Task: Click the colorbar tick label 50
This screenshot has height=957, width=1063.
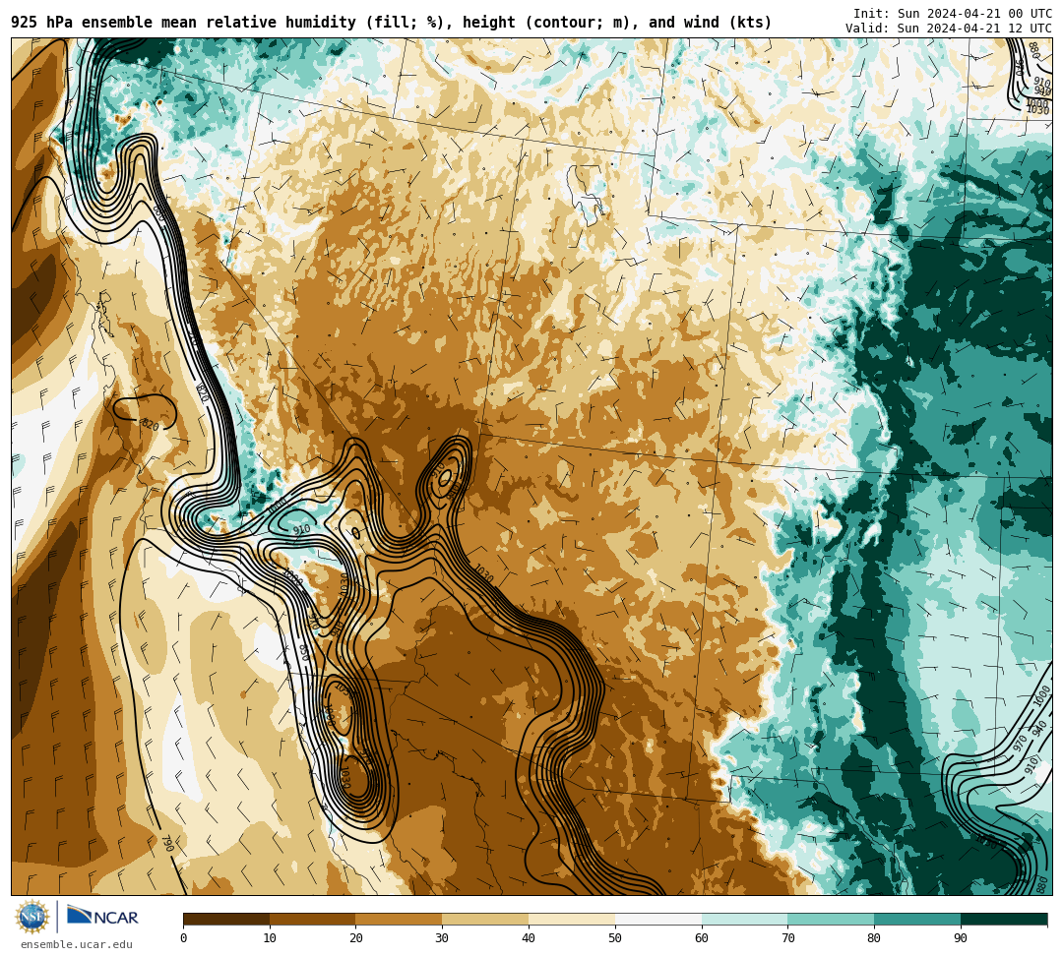Action: pos(615,938)
